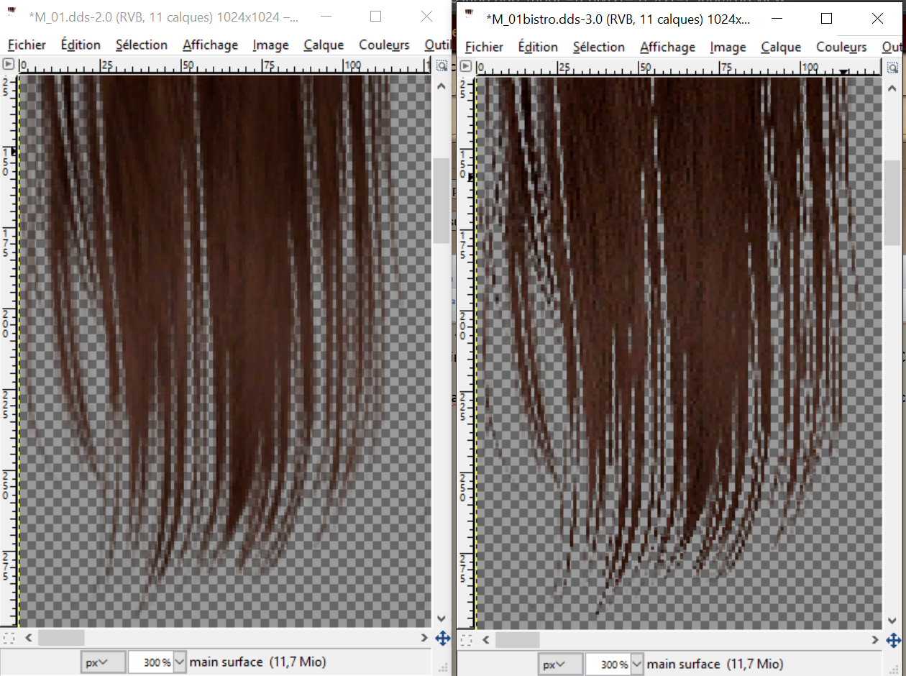This screenshot has height=676, width=906.
Task: Toggle zoom-on-resize magnifier in M_01.dds window
Action: click(441, 65)
